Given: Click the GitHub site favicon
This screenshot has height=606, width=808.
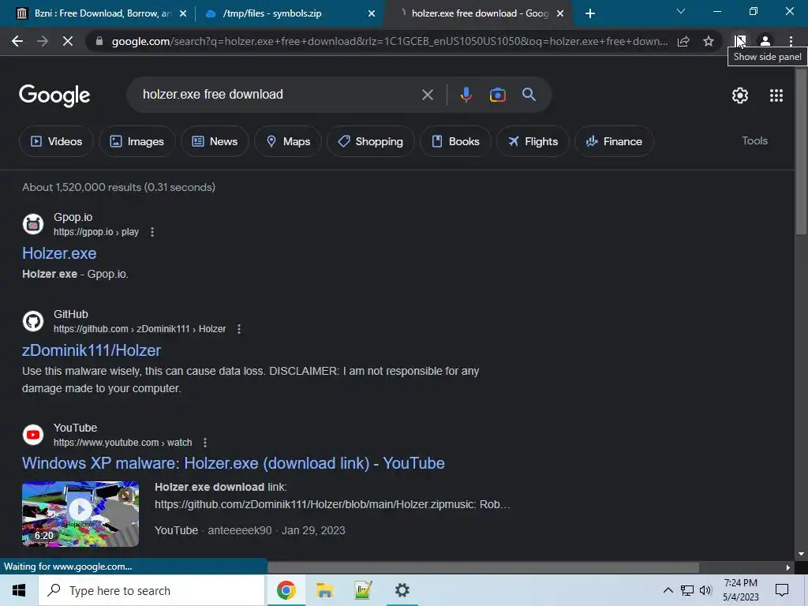Looking at the screenshot, I should [x=33, y=321].
